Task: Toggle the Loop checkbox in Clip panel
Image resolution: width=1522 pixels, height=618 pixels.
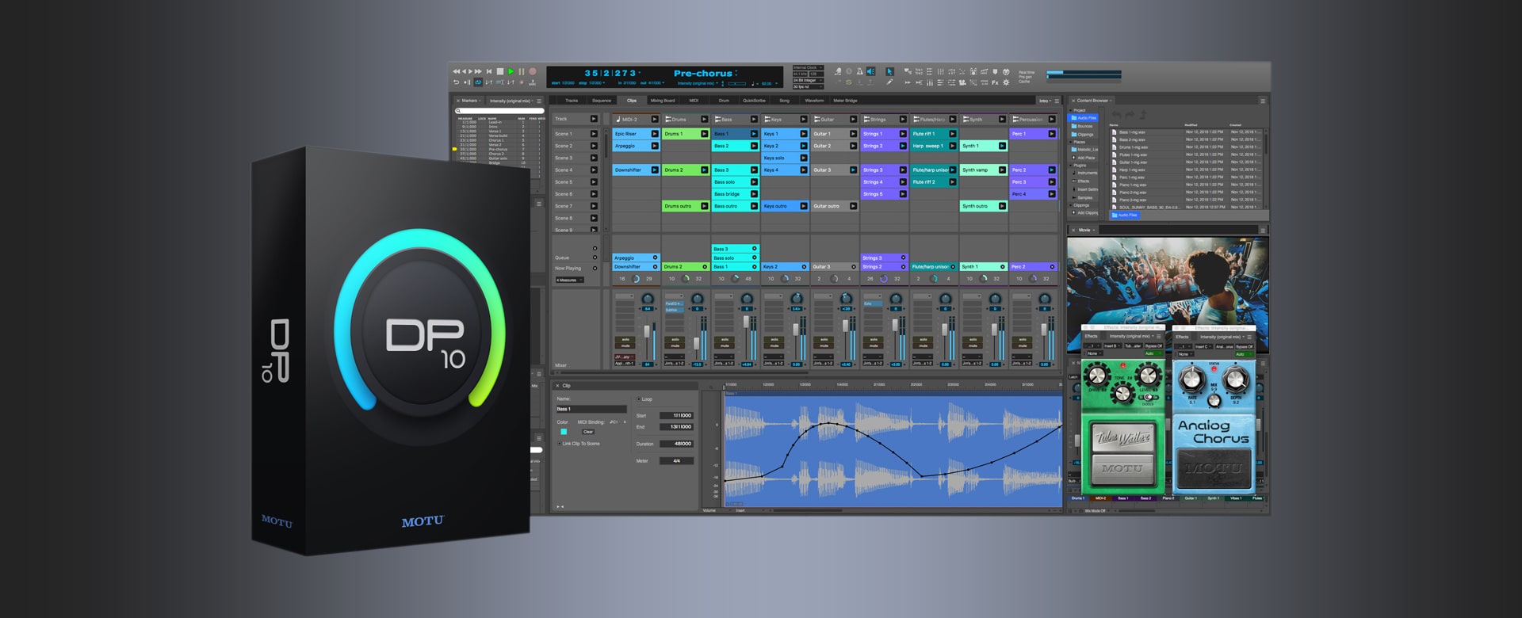Action: pyautogui.click(x=639, y=399)
